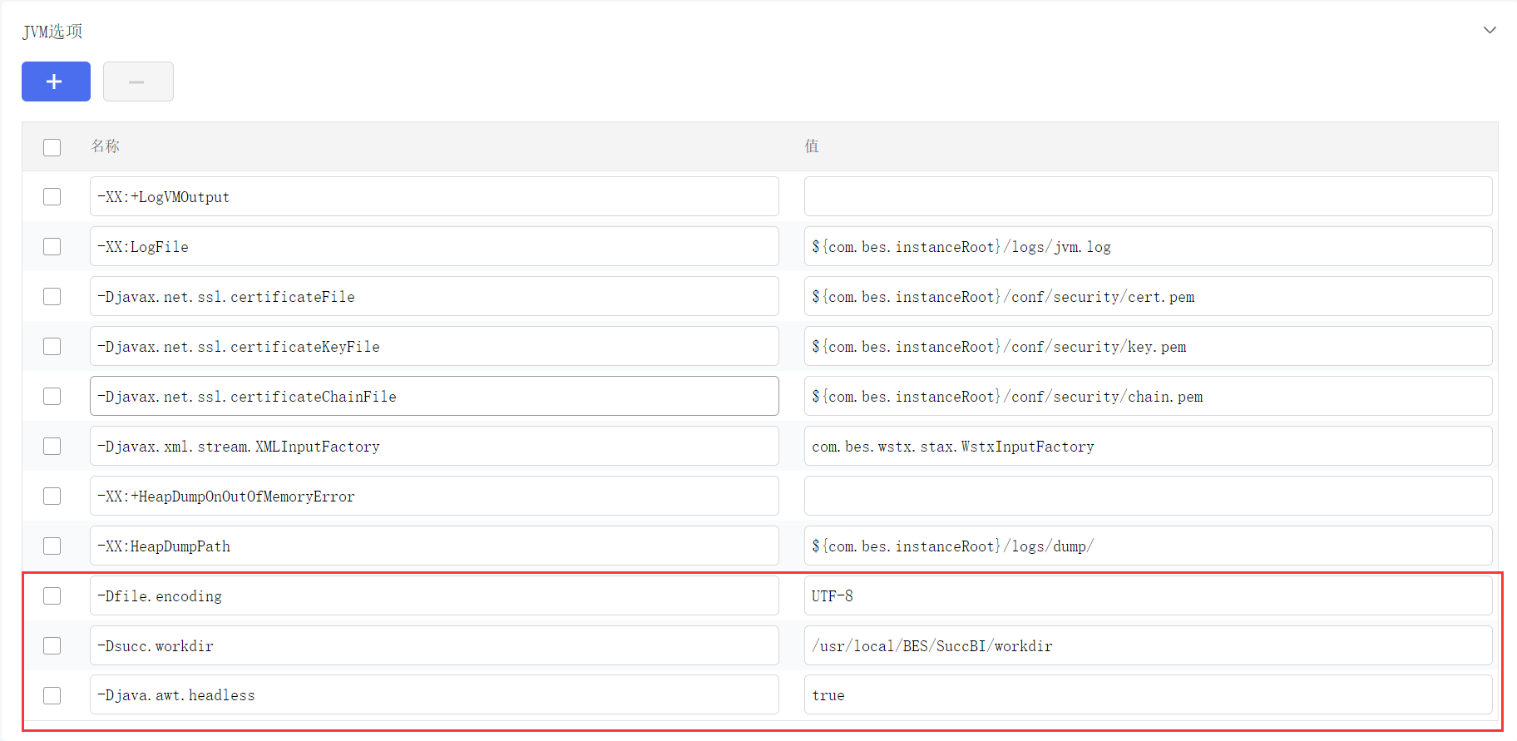Click the blue plus add button
This screenshot has width=1517, height=741.
[56, 82]
